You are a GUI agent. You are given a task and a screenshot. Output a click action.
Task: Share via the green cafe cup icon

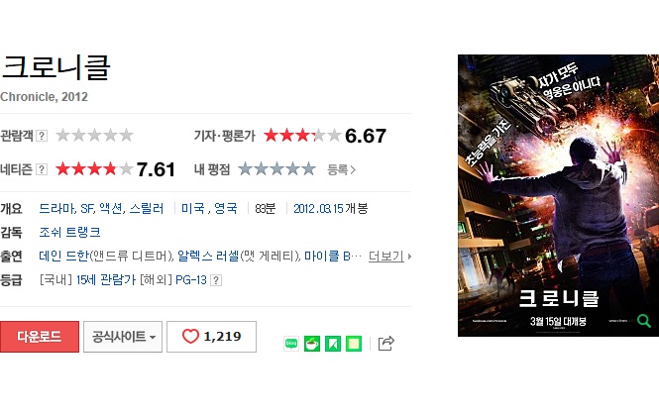[312, 344]
